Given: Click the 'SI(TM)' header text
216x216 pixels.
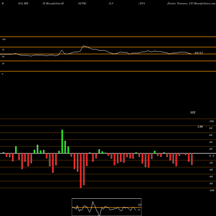Looking at the screenshot, I should point(82,3).
